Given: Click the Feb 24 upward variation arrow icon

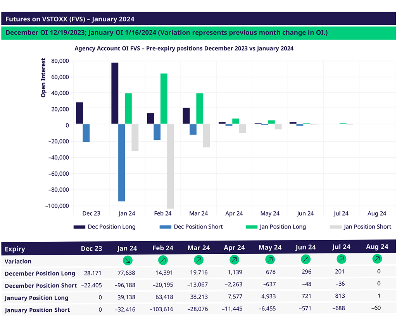Looking at the screenshot, I should [163, 260].
